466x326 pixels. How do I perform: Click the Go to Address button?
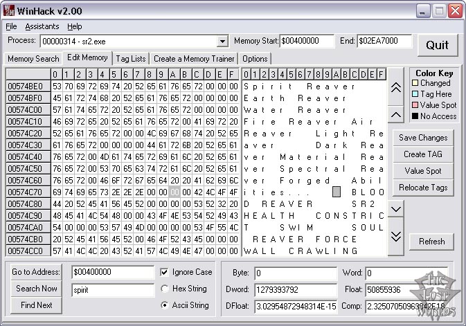pos(36,271)
